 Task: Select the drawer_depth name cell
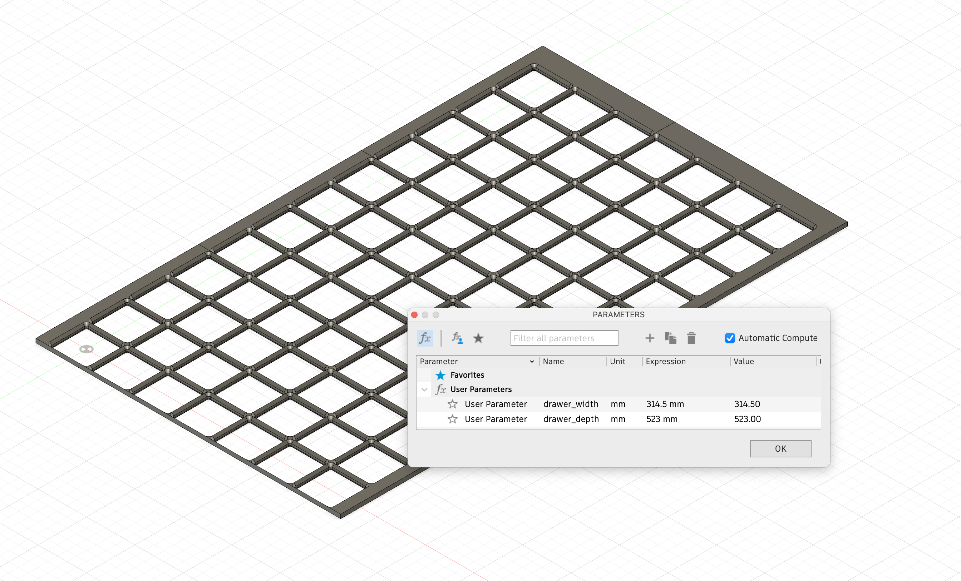[x=571, y=419]
